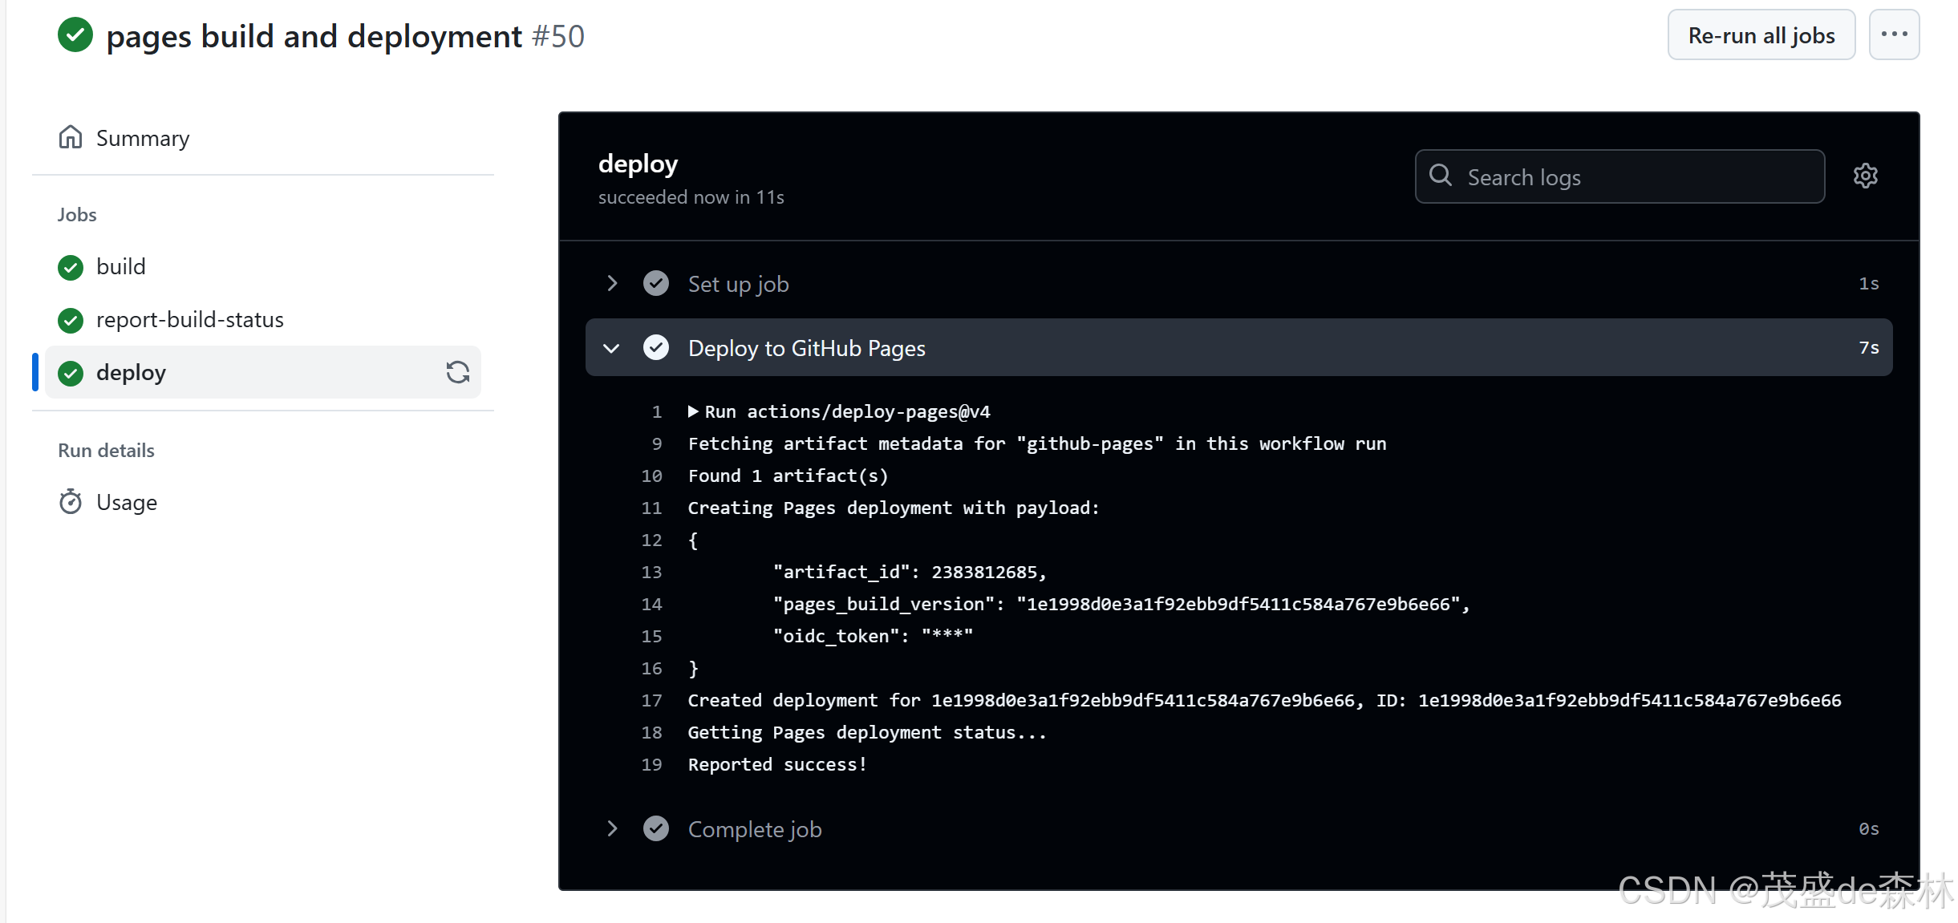Click the green check beside report-build-status
Viewport: 1958px width, 923px height.
coord(71,320)
